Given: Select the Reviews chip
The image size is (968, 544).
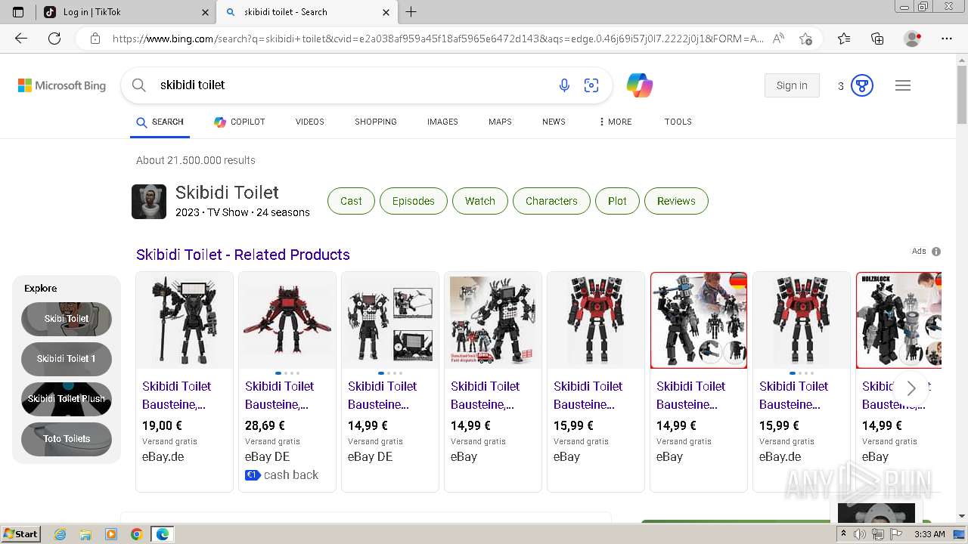Looking at the screenshot, I should pyautogui.click(x=676, y=201).
